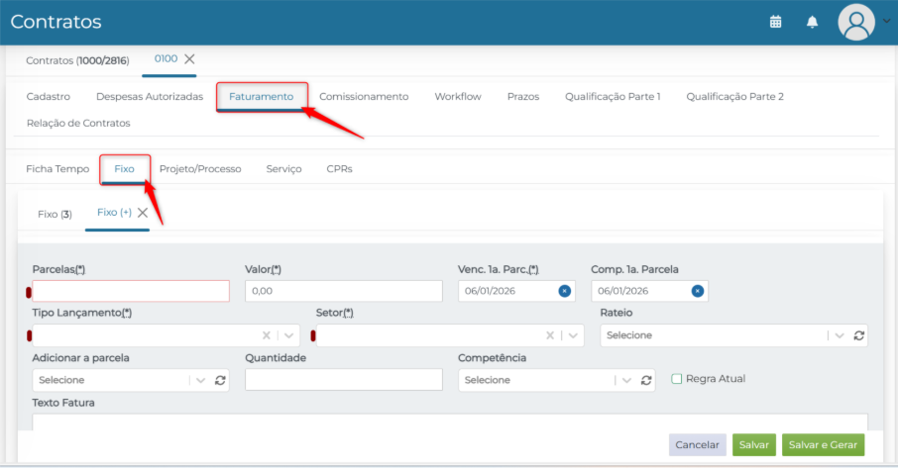Open the user profile avatar

pos(856,23)
